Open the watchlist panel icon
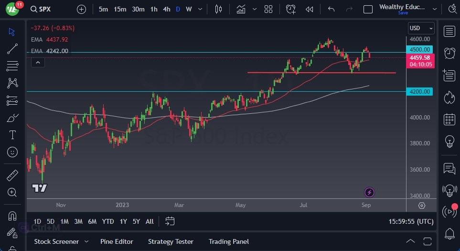 [449, 32]
